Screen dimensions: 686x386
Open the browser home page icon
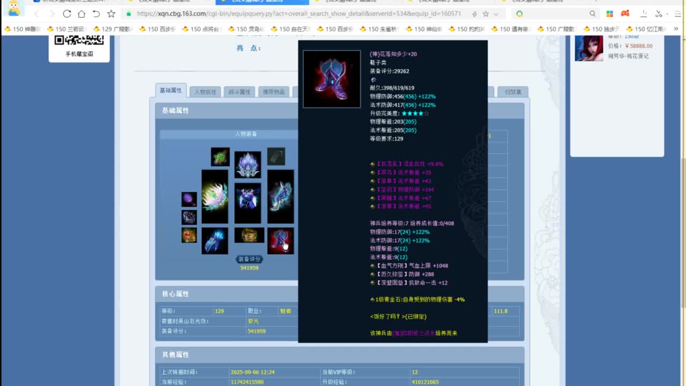pyautogui.click(x=81, y=13)
